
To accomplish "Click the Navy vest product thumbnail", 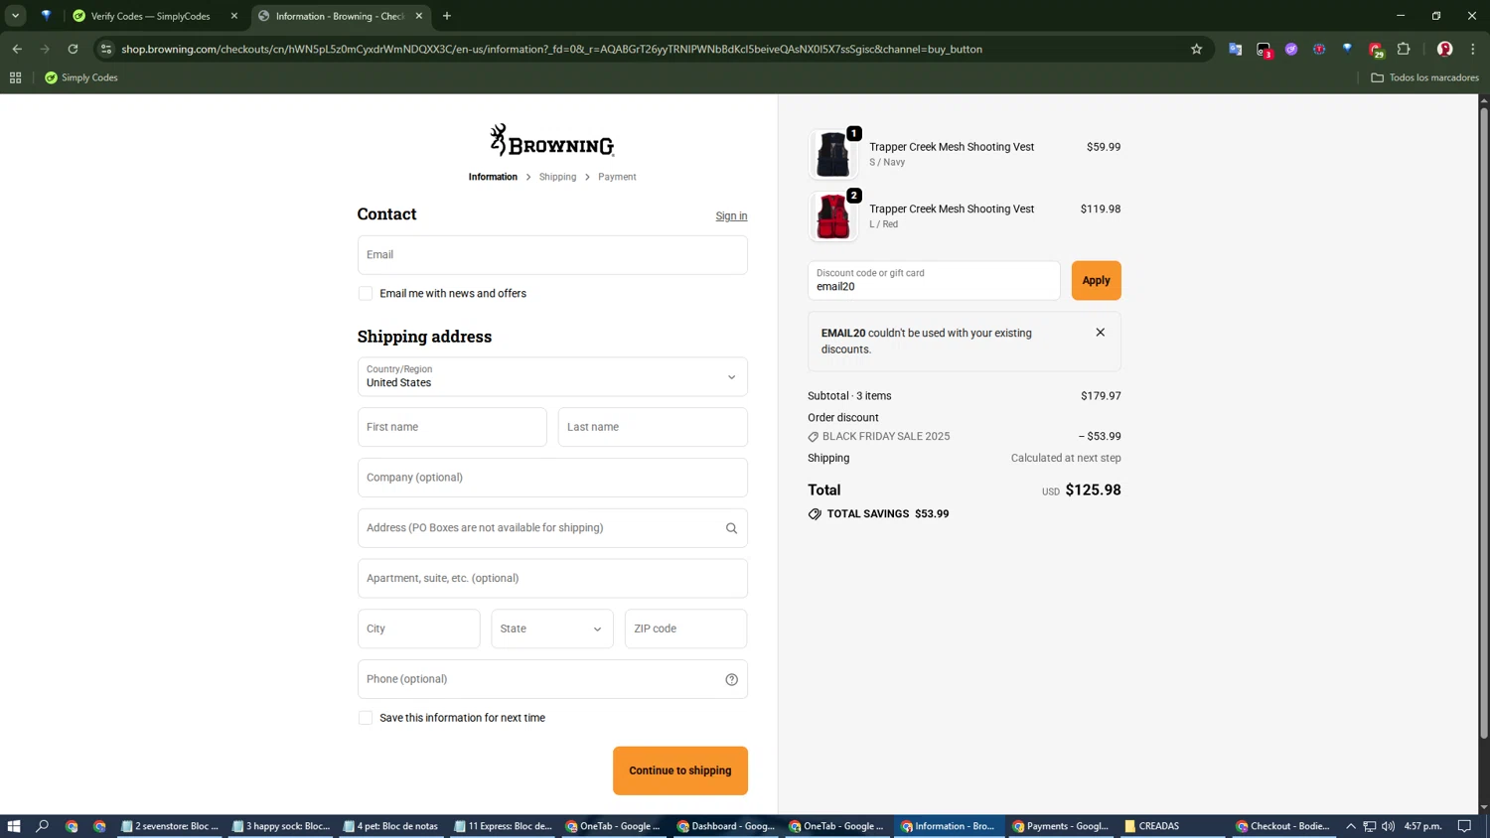I will (832, 154).
